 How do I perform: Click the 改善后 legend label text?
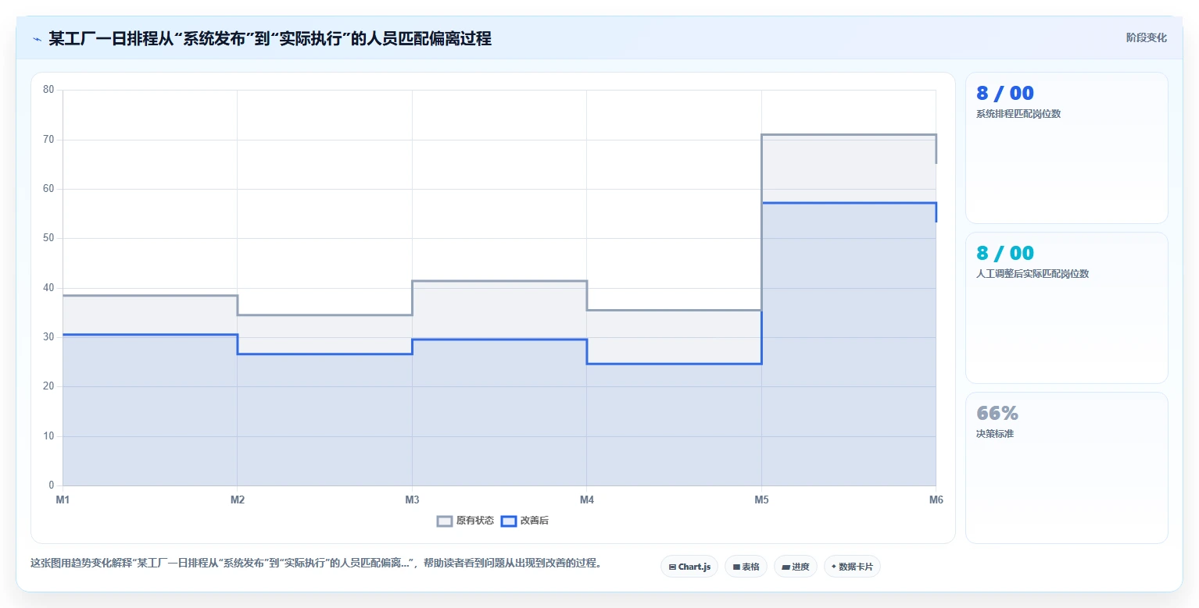click(x=535, y=521)
